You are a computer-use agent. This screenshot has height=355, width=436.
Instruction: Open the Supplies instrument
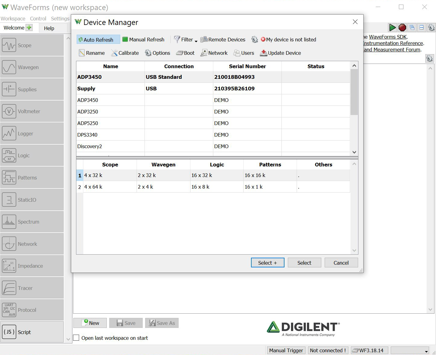pos(32,89)
